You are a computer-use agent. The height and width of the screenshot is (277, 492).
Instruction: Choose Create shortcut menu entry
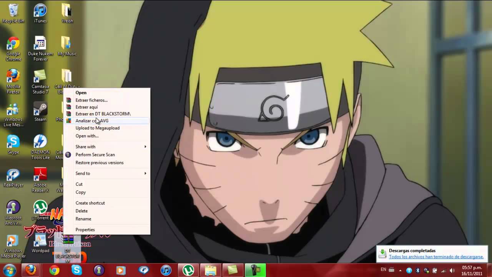pos(107,203)
